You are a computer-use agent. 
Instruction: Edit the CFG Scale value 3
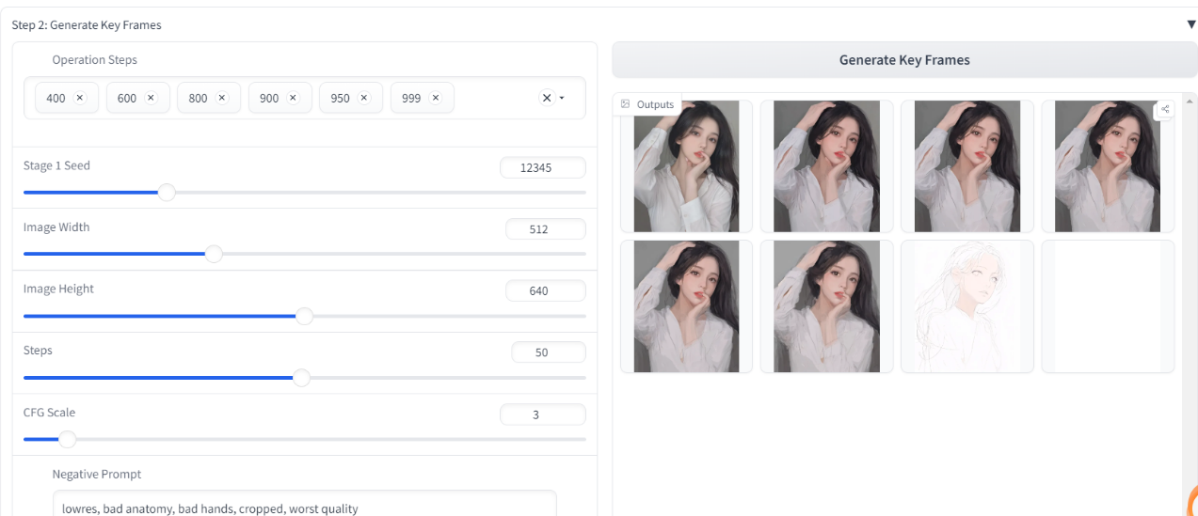[542, 414]
